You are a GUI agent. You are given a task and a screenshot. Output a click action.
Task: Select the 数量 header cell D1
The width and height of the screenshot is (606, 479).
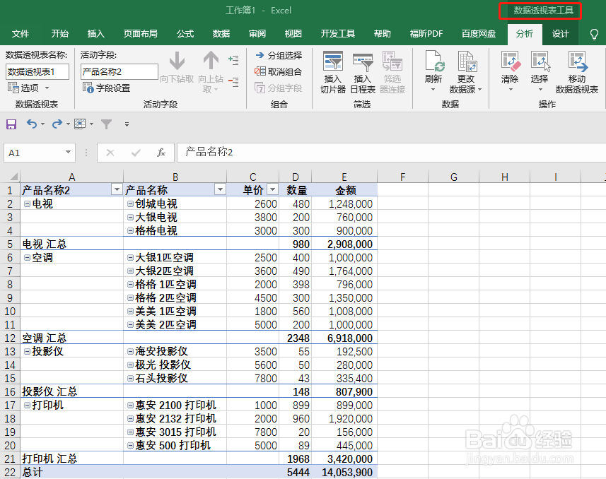pos(296,190)
